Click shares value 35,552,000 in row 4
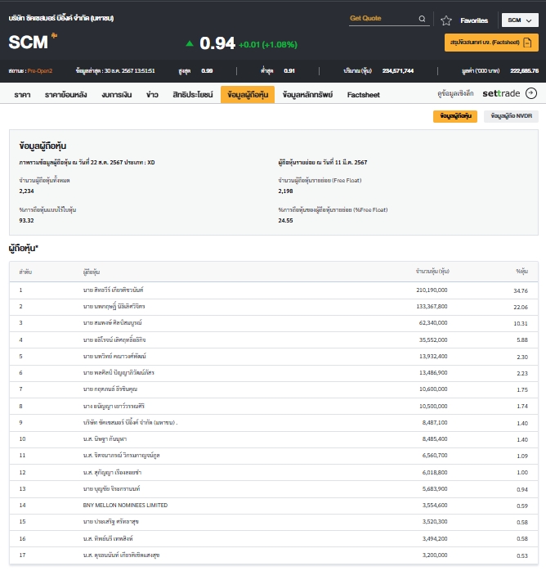 [x=433, y=339]
